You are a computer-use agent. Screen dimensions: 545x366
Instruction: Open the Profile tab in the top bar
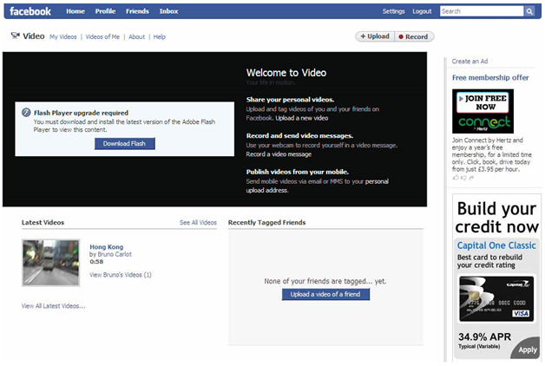pyautogui.click(x=105, y=11)
